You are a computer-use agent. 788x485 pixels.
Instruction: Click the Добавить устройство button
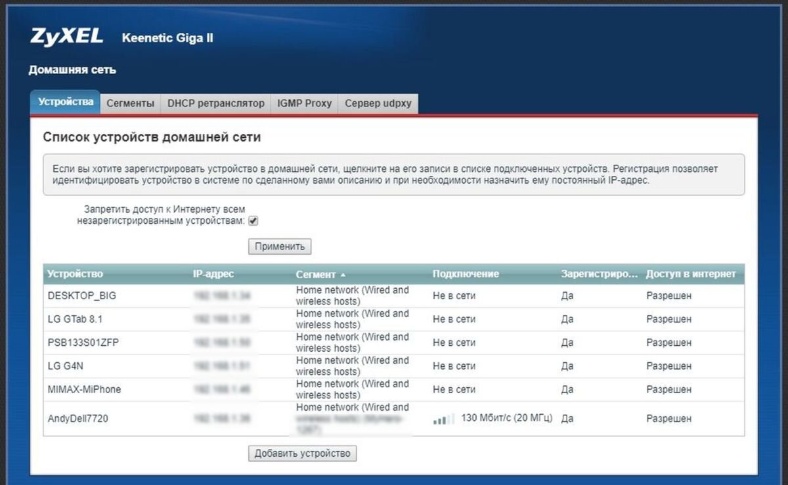(x=302, y=453)
